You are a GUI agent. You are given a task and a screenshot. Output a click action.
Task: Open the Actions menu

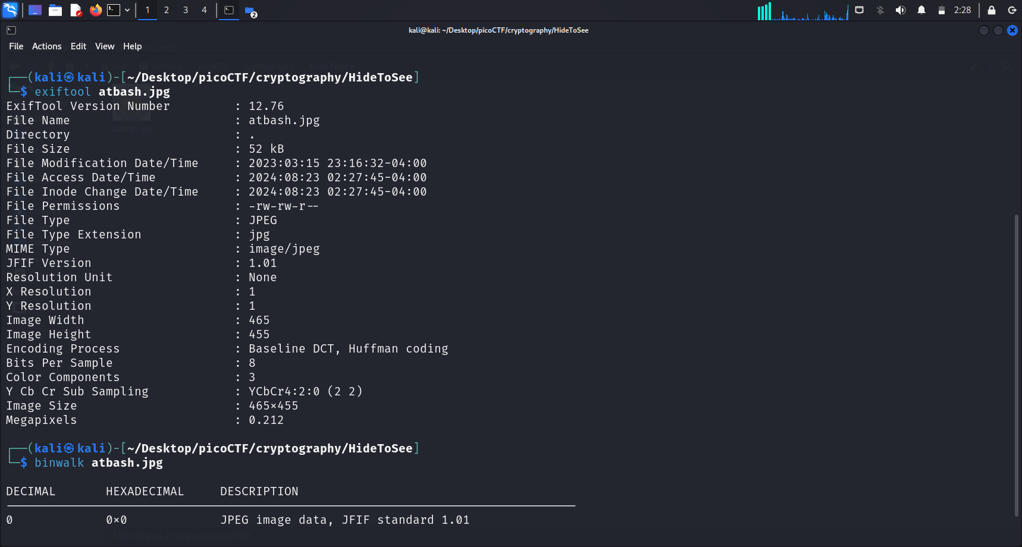click(x=46, y=46)
